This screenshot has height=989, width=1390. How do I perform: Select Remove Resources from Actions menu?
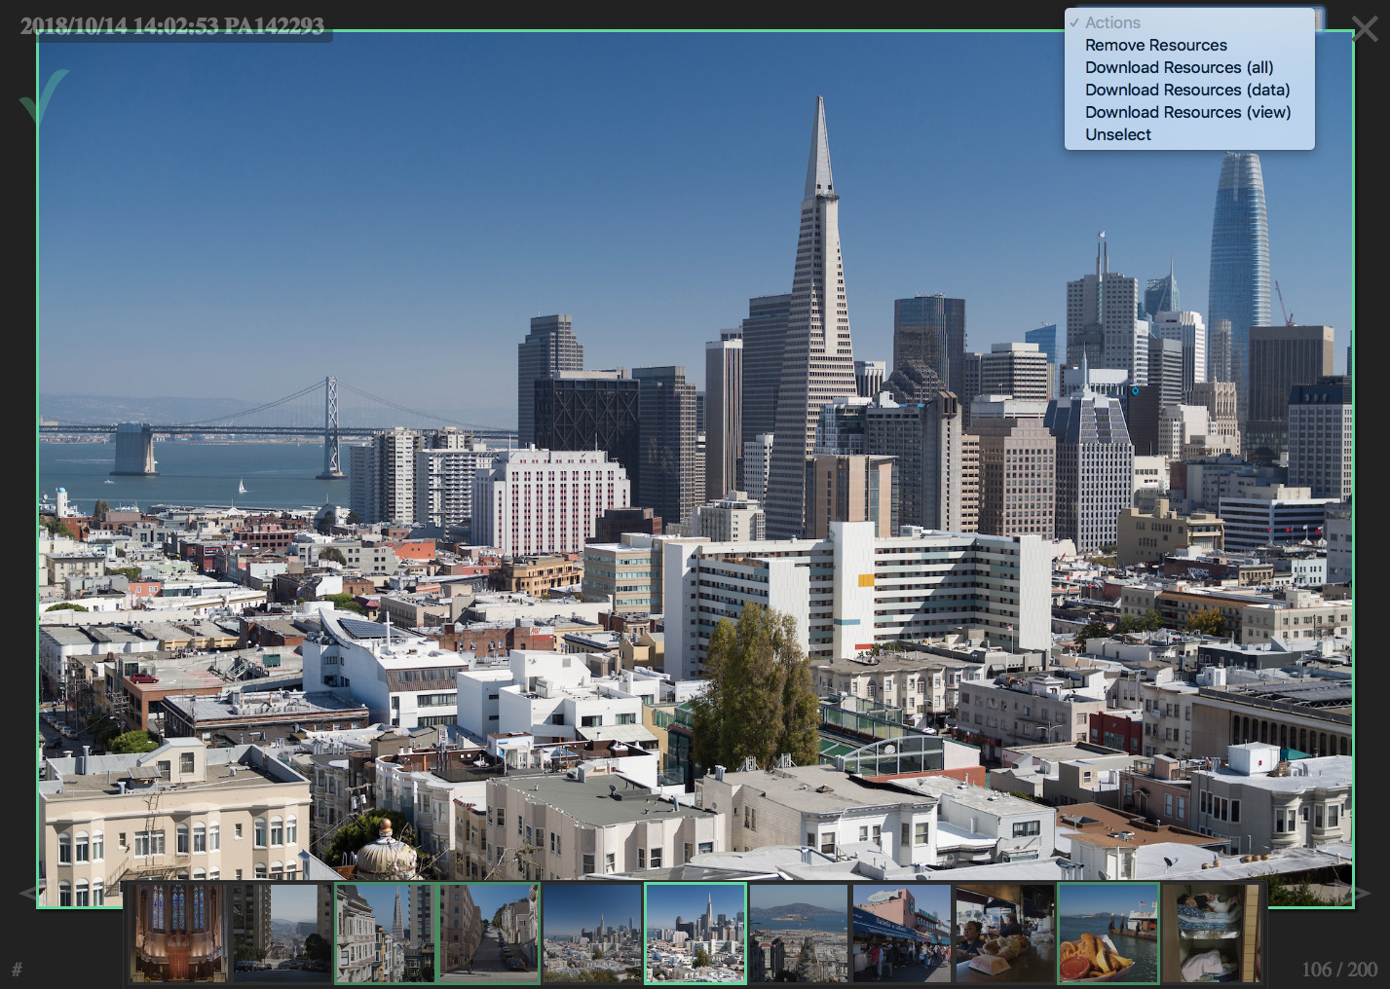click(1155, 45)
